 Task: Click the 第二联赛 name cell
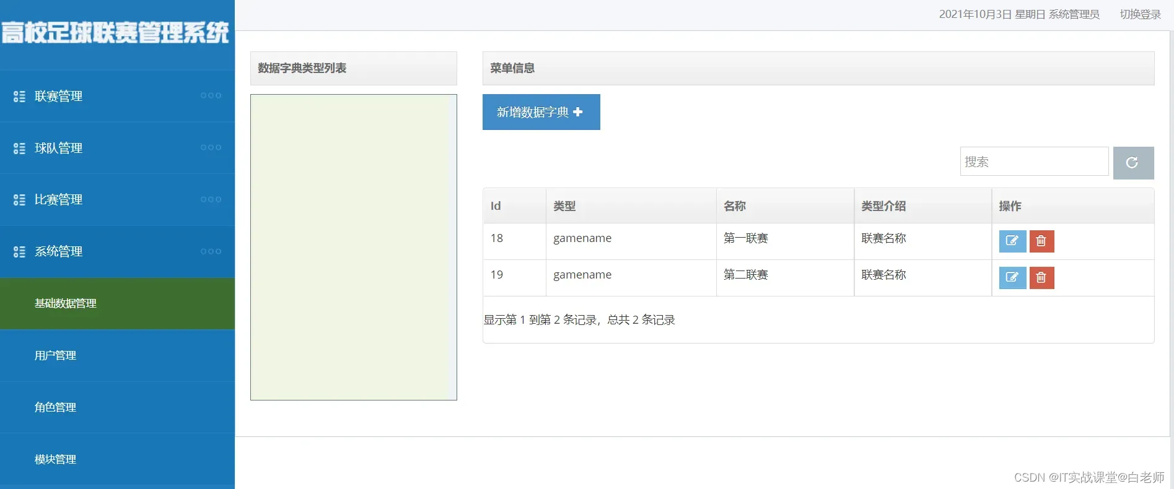tap(785, 278)
